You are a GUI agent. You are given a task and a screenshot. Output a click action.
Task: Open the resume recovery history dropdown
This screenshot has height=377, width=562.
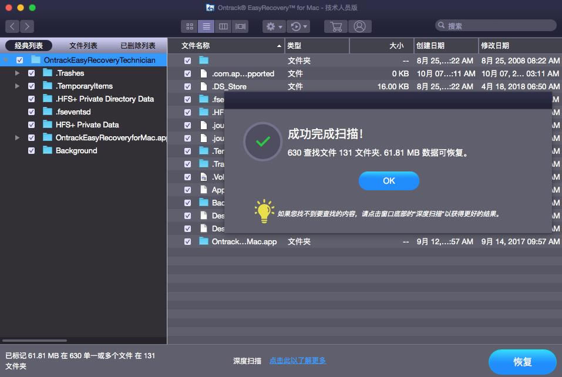coord(298,26)
